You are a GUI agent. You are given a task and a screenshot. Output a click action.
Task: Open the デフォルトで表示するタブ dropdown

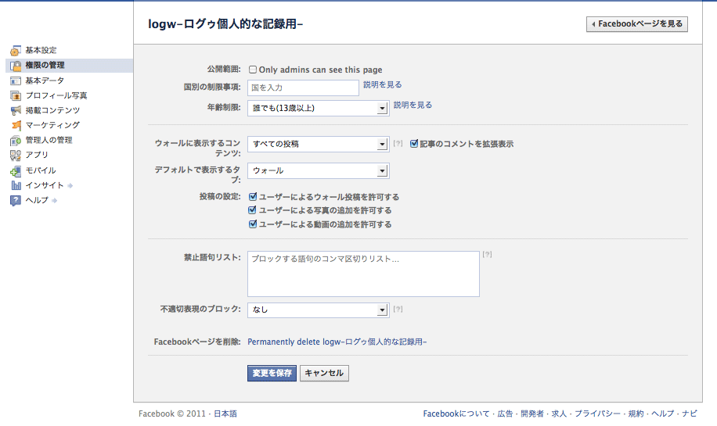click(x=318, y=170)
